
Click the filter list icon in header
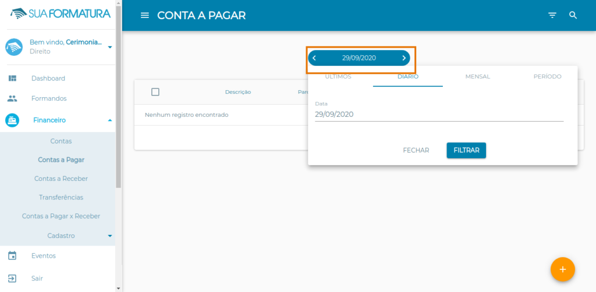coord(552,16)
